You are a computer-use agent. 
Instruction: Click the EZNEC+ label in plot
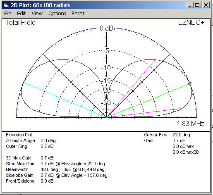coord(191,22)
